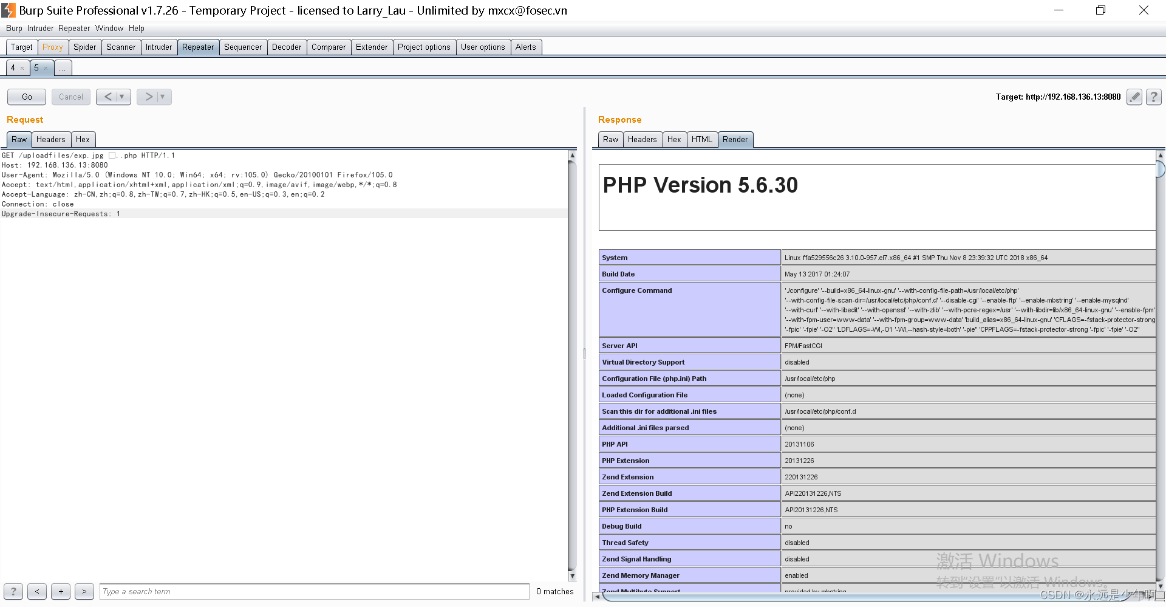The width and height of the screenshot is (1166, 607).
Task: Open the forward history dropdown arrow
Action: tap(163, 97)
